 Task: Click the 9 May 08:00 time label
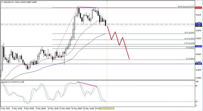point(41,108)
